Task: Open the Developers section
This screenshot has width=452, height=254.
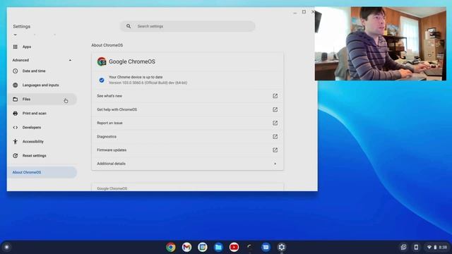Action: (42, 127)
